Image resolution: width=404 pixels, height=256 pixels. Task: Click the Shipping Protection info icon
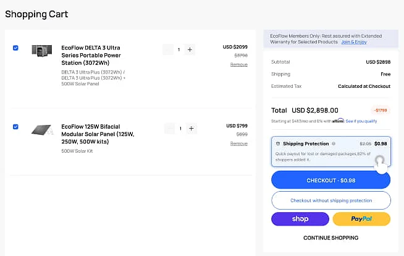pos(334,143)
